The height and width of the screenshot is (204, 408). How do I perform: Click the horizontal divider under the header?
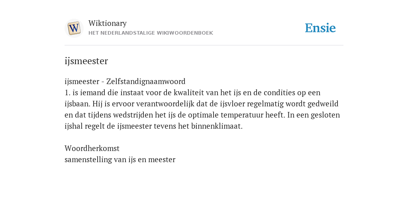click(204, 45)
